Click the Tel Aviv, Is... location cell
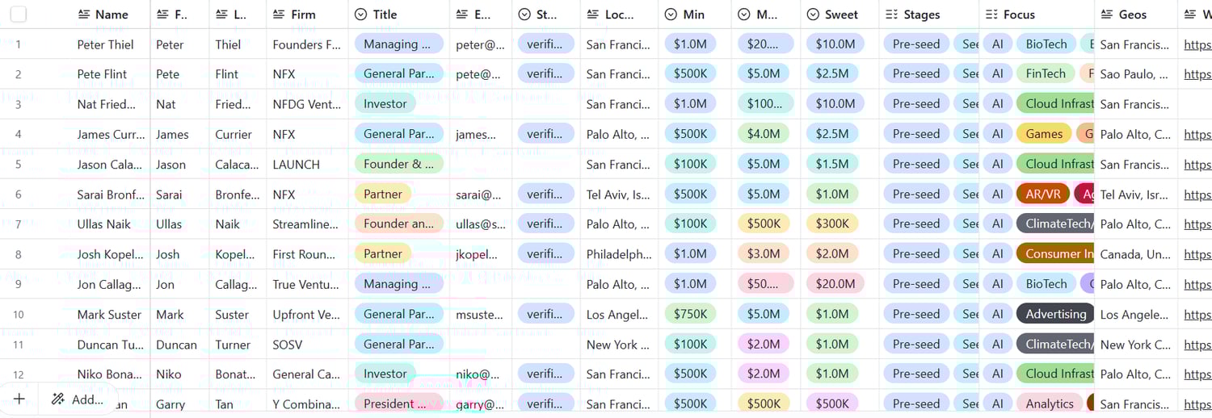Viewport: 1212px width, 418px height. coord(618,194)
